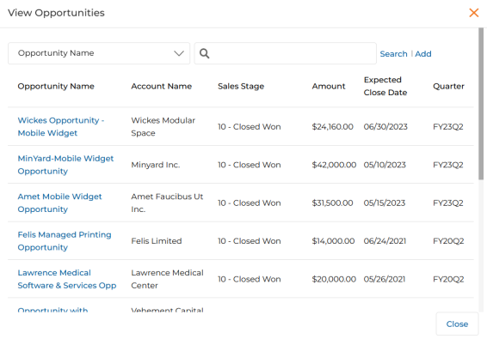Click FY23Q2 quarter in Minyard row
The image size is (487, 339).
[448, 165]
